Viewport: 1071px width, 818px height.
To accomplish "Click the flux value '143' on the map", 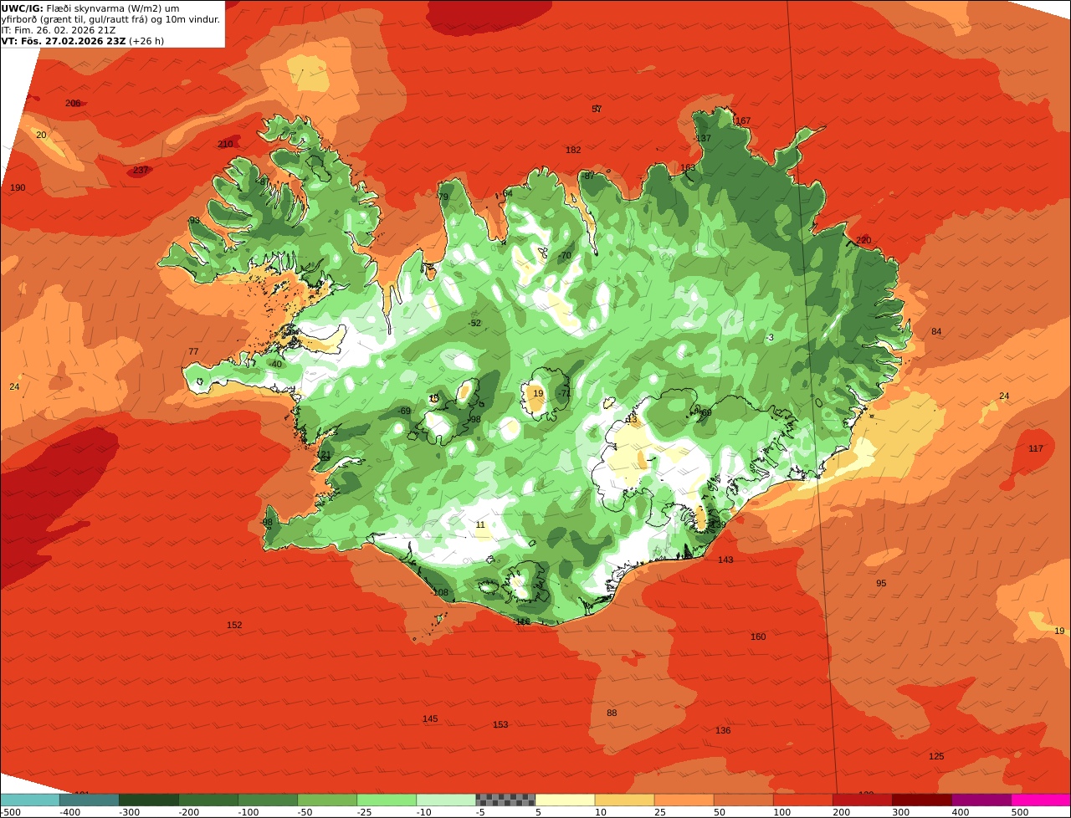I will [x=725, y=560].
